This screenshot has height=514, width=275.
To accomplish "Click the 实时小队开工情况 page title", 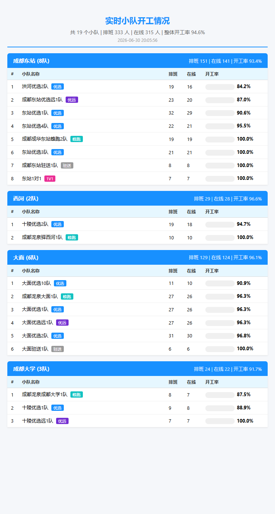I will 137,21.
